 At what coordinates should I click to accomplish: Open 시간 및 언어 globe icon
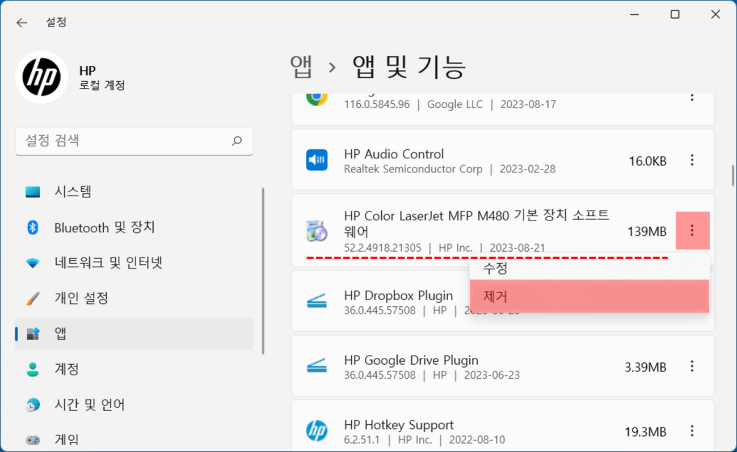(33, 405)
